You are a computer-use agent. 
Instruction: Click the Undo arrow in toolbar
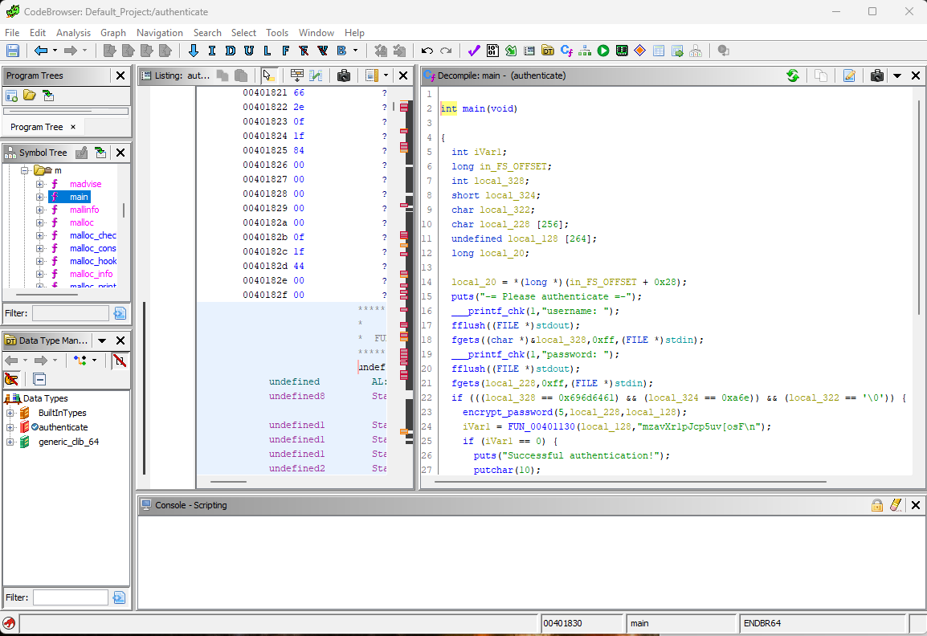pyautogui.click(x=427, y=51)
